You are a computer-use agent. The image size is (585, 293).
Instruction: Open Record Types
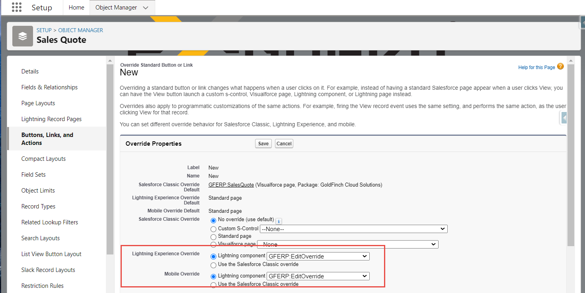(38, 206)
